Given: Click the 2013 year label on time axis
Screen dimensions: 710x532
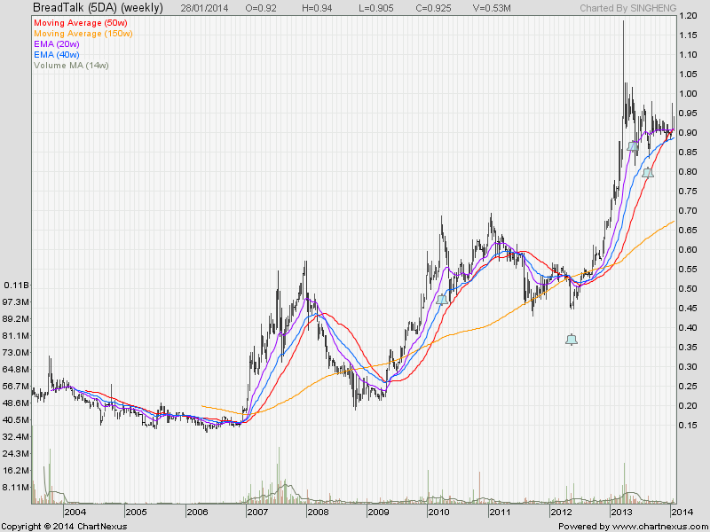Looking at the screenshot, I should point(621,512).
